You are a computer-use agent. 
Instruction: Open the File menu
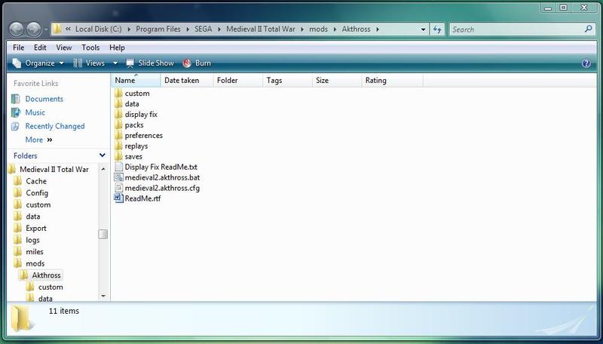click(18, 48)
